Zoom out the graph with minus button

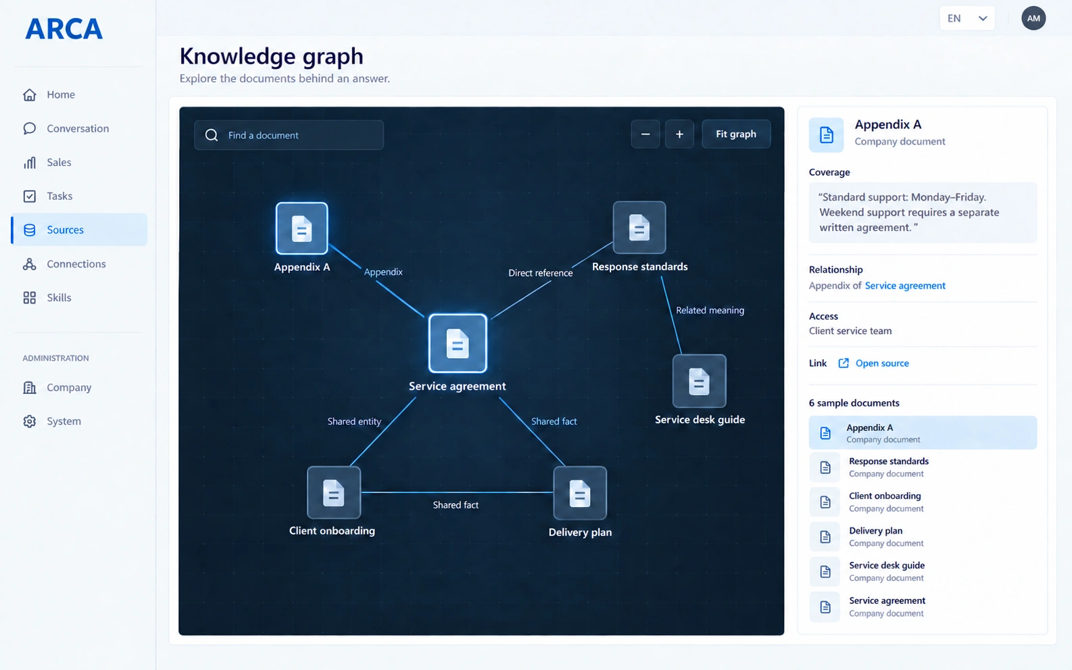click(645, 134)
